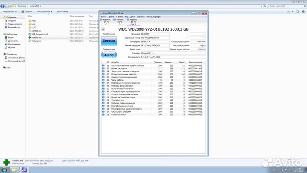Image resolution: width=307 pixels, height=173 pixels.
Task: Open the Диск menu
Action: click(133, 17)
